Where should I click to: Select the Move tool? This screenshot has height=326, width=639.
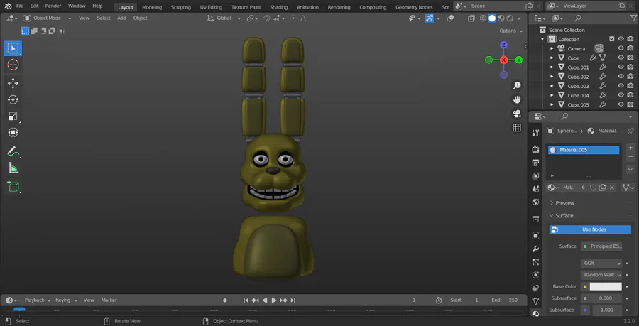coord(13,84)
